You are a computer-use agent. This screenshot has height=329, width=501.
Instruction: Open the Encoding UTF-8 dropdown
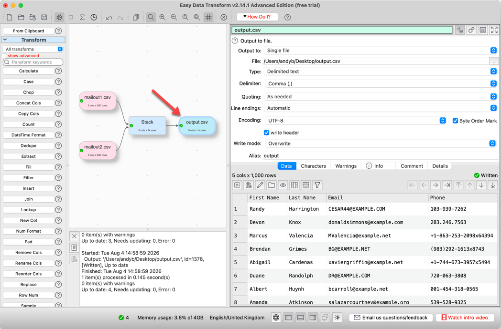click(x=356, y=121)
